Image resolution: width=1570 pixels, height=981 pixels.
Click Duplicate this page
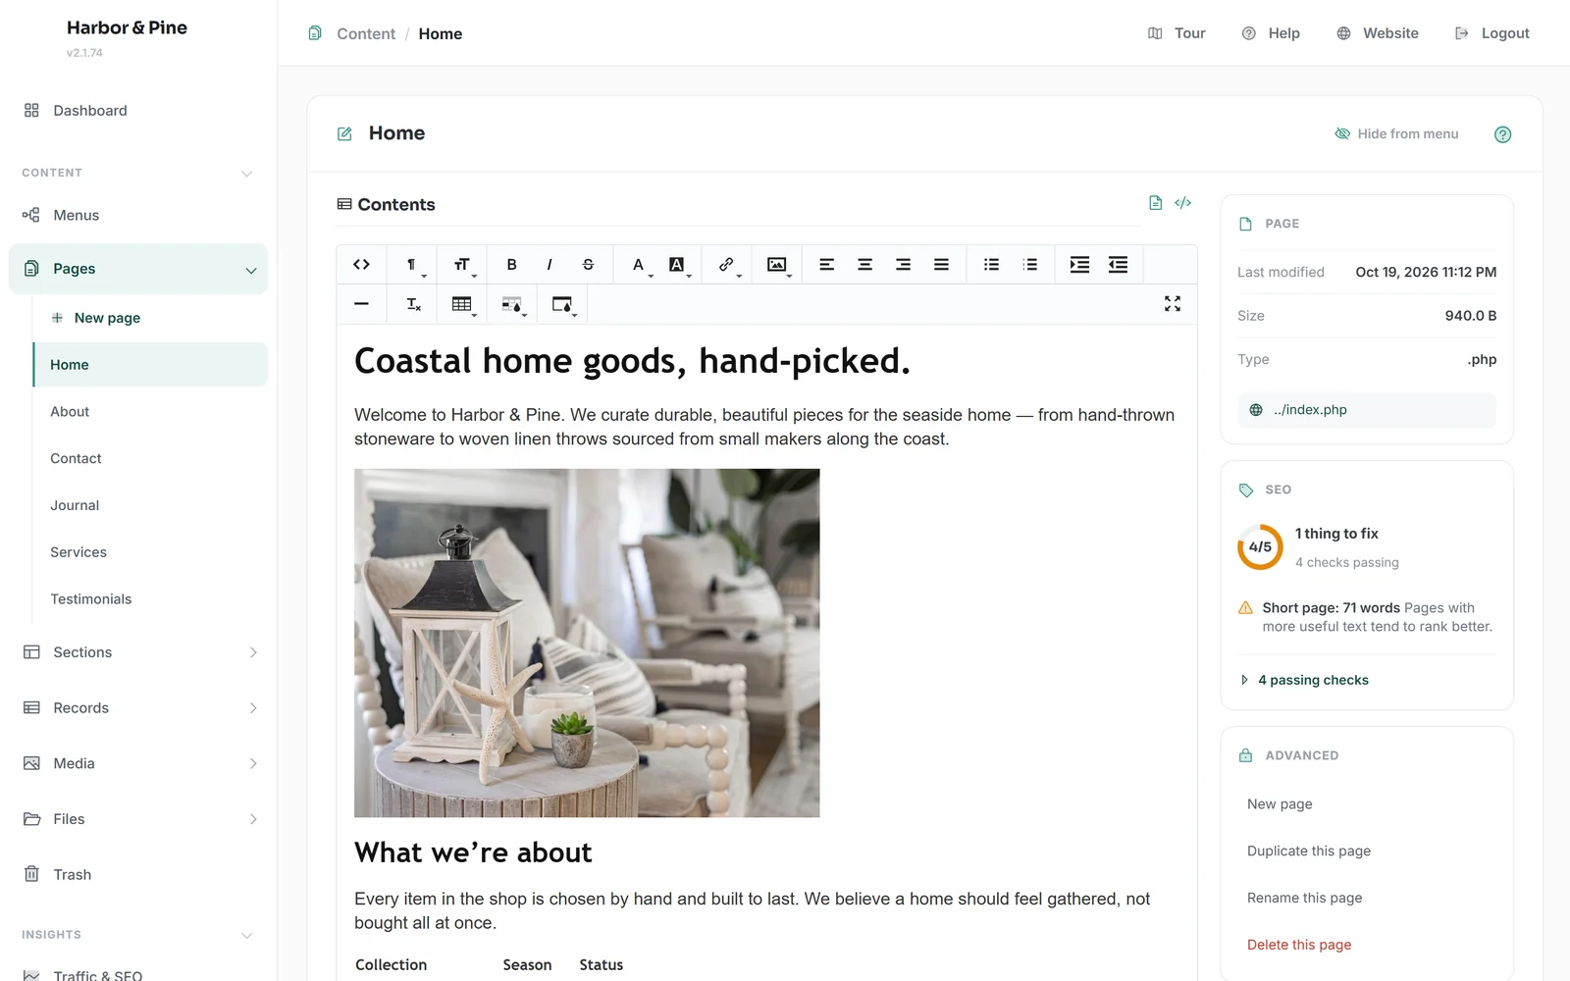pyautogui.click(x=1309, y=851)
